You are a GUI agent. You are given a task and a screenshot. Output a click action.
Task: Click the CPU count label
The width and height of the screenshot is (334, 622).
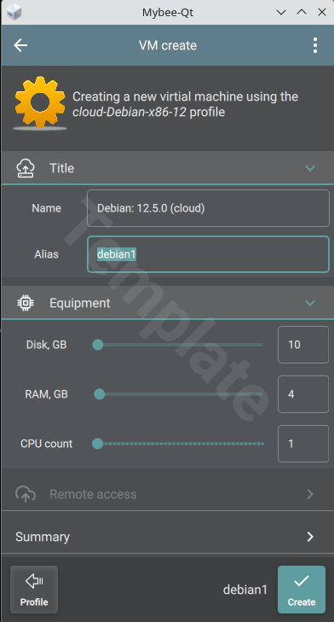(46, 444)
